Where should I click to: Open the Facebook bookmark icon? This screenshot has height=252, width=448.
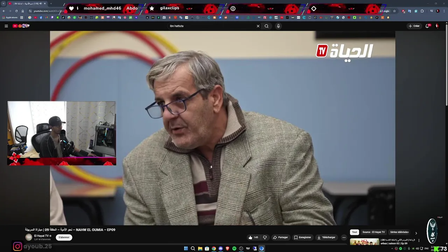click(41, 17)
